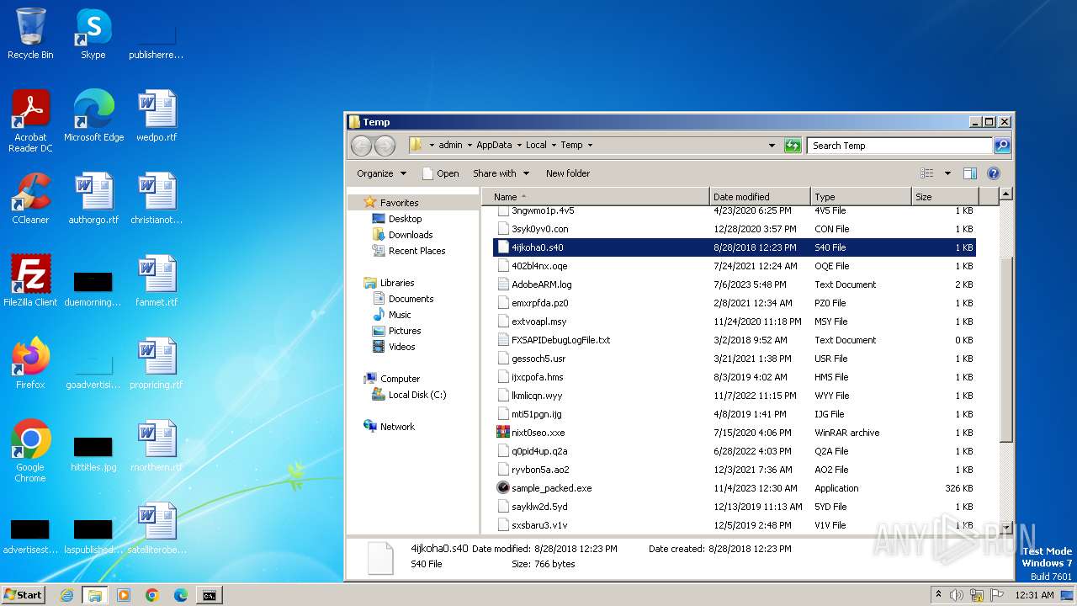Viewport: 1077px width, 606px height.
Task: Show the preview pane
Action: pyautogui.click(x=969, y=173)
